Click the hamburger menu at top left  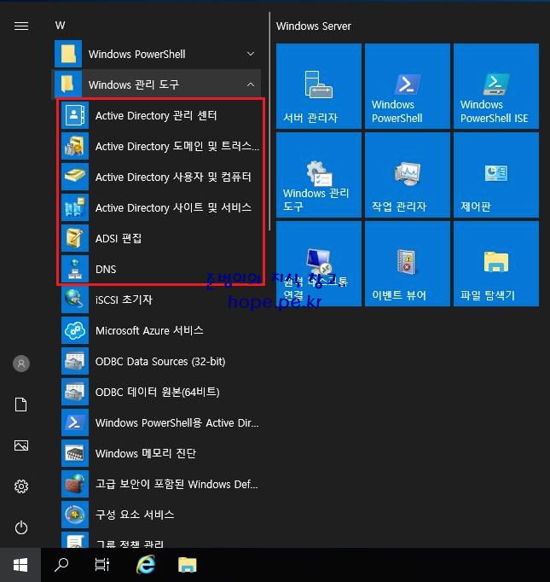[x=21, y=26]
